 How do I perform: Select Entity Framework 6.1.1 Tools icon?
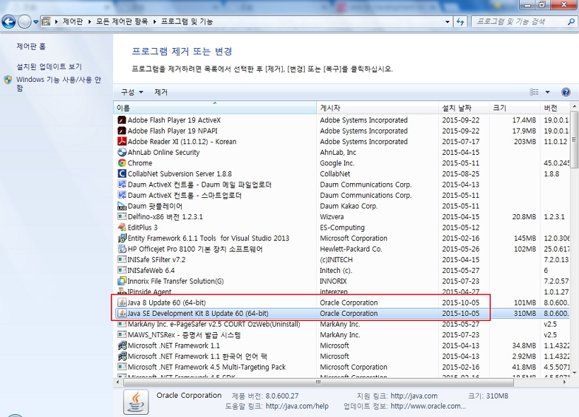click(x=122, y=238)
